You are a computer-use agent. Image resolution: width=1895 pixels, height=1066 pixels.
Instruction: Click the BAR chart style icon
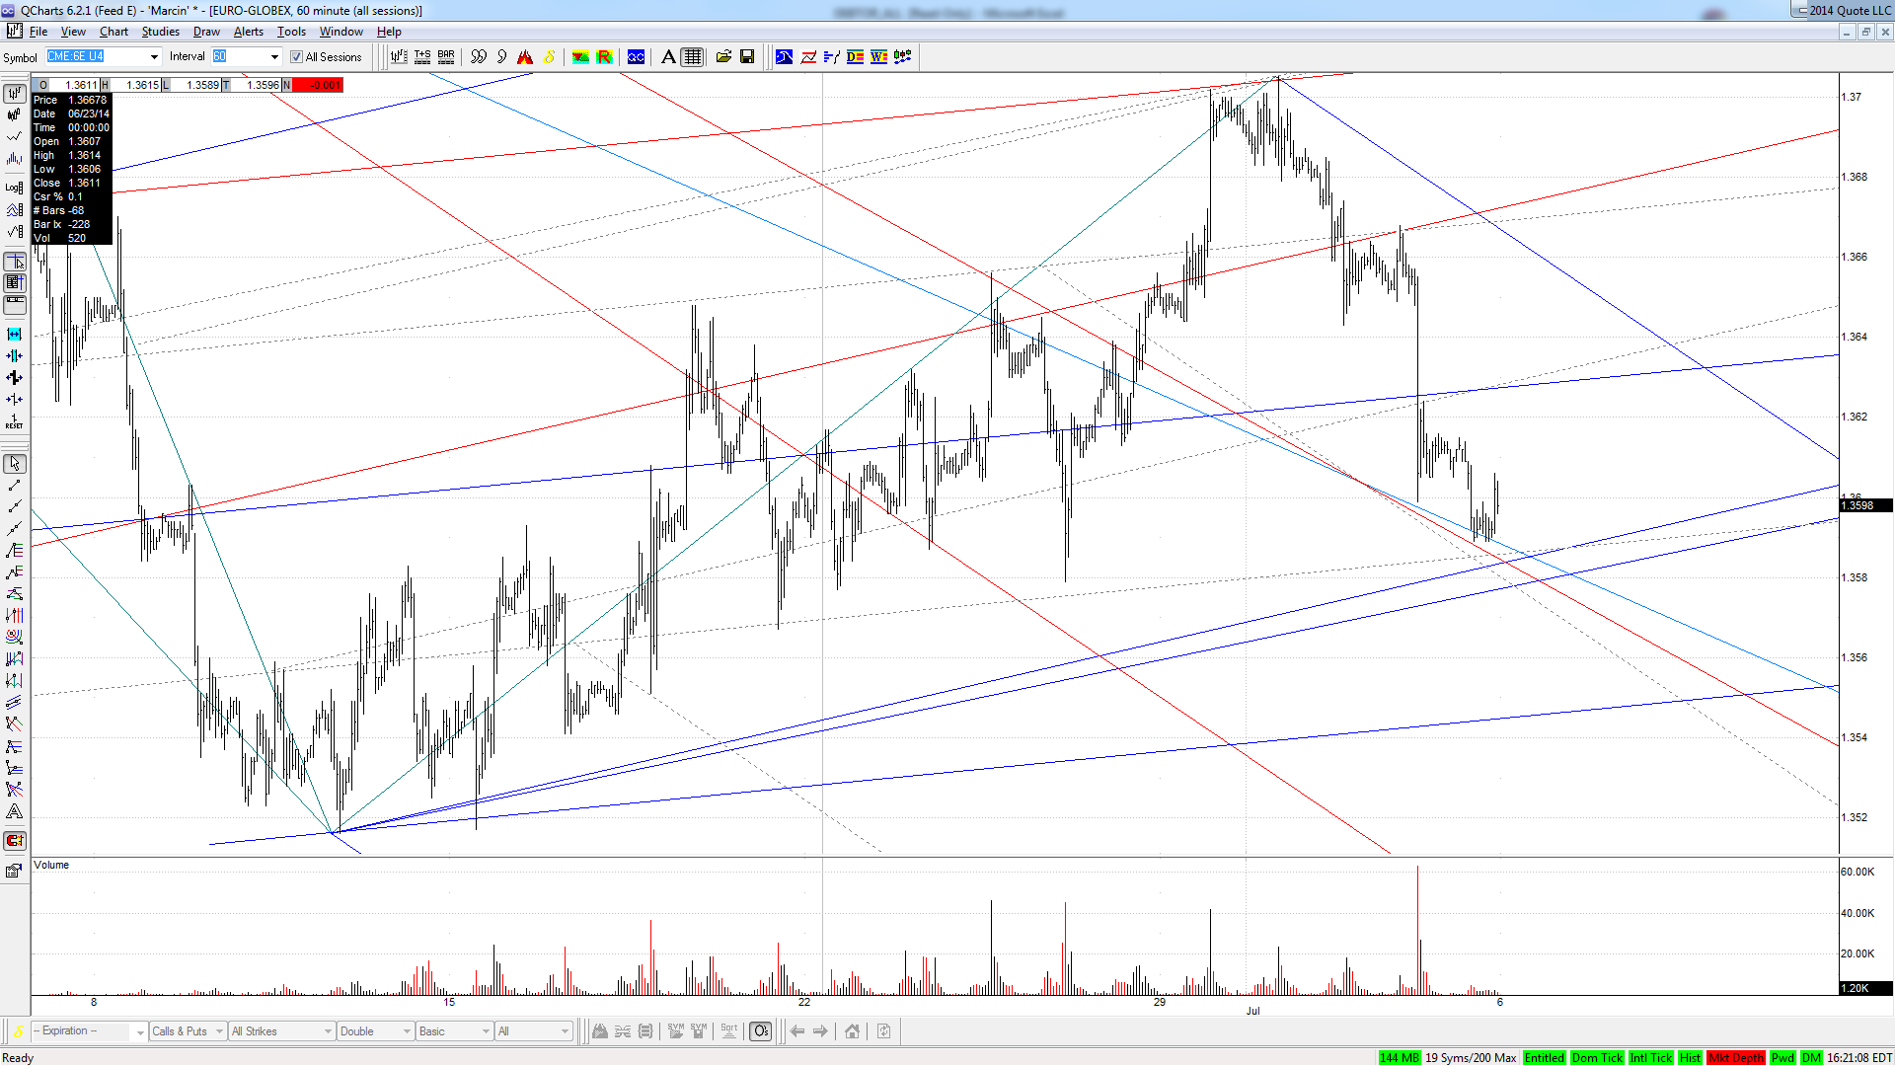point(446,57)
